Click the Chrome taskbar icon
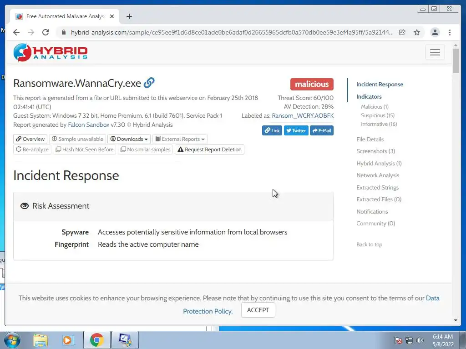This screenshot has height=349, width=466. click(97, 340)
